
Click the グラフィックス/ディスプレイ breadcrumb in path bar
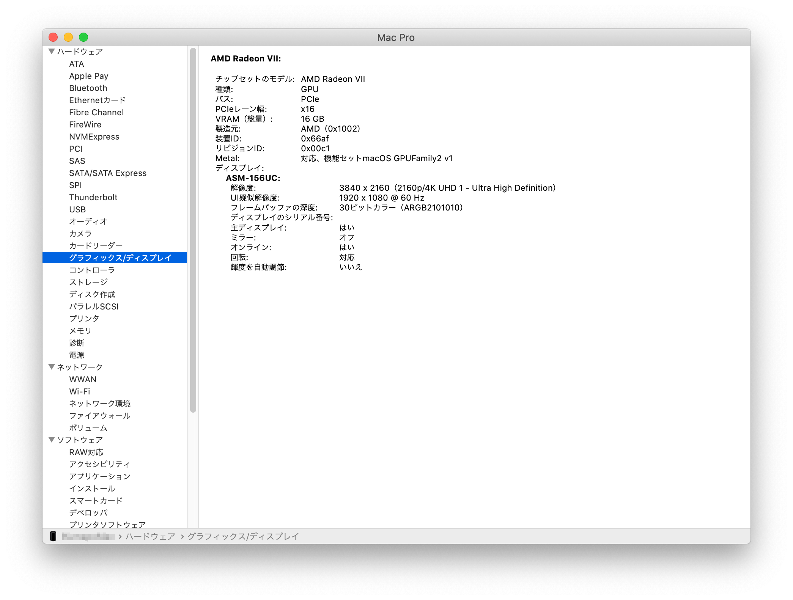pos(243,536)
